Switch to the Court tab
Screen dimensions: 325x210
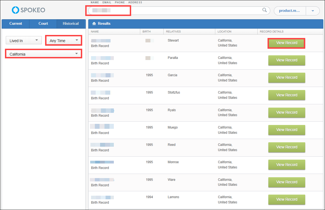tap(43, 24)
